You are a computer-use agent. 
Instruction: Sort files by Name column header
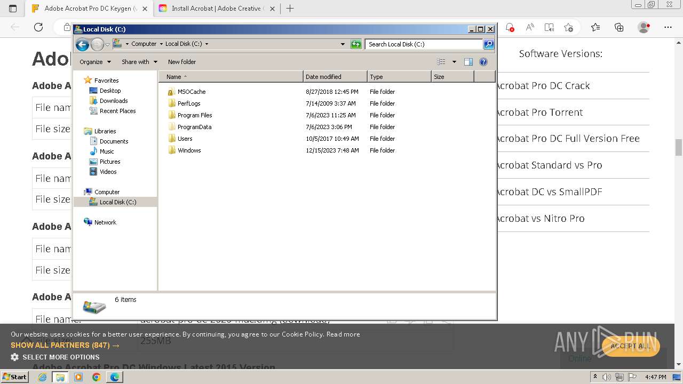click(x=231, y=77)
